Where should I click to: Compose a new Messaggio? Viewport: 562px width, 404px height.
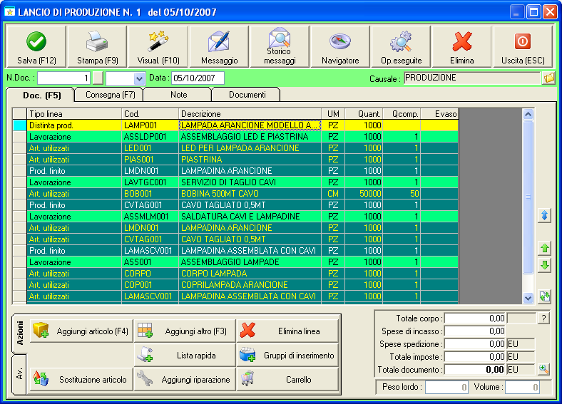point(219,46)
